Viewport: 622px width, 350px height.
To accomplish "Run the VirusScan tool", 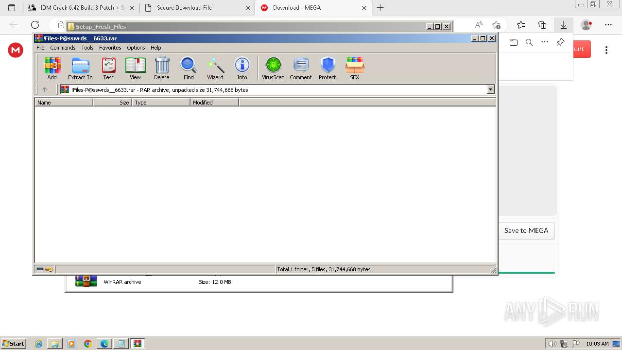I will click(273, 68).
